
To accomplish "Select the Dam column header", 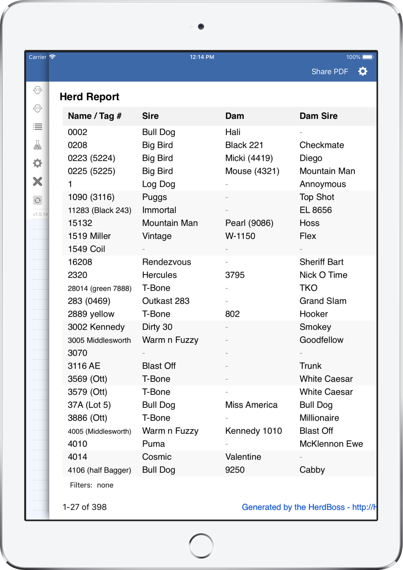I will coord(234,116).
